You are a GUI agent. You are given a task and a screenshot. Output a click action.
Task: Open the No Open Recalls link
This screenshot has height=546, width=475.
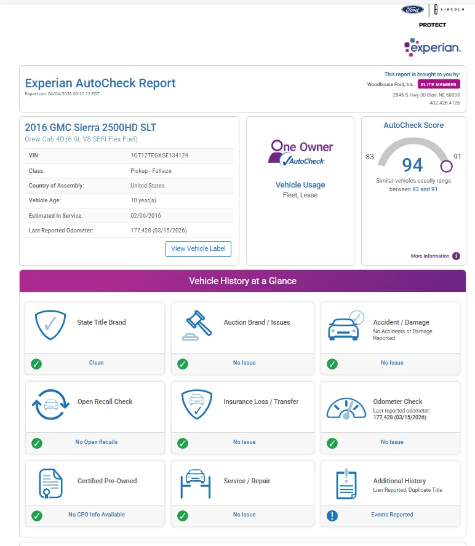pos(97,442)
